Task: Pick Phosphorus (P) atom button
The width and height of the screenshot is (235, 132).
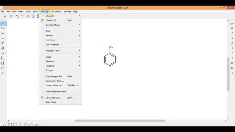Action: click(232, 58)
